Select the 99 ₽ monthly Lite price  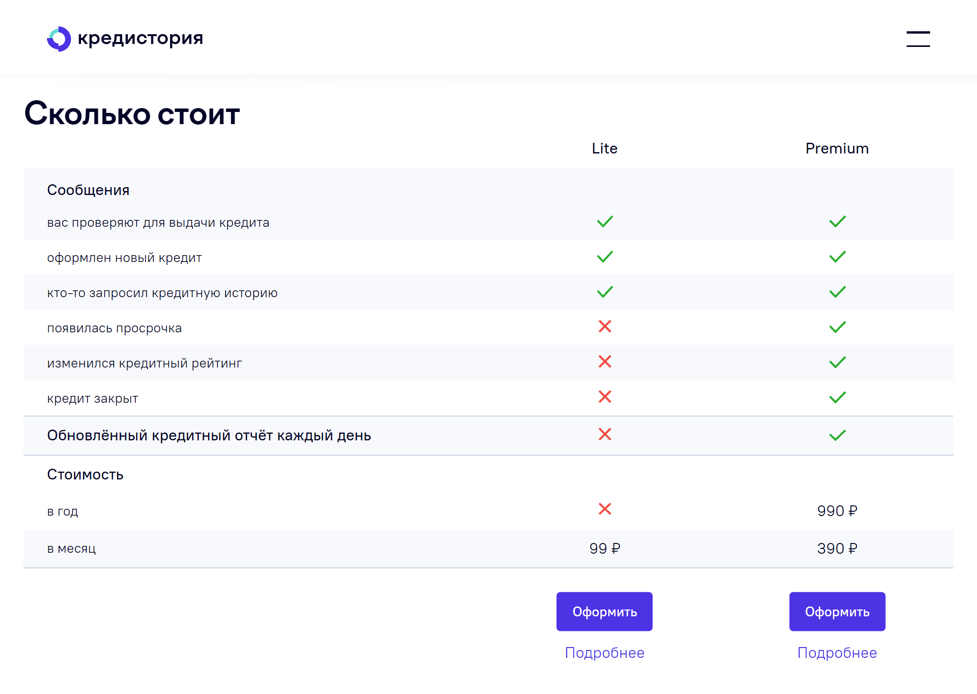(605, 548)
